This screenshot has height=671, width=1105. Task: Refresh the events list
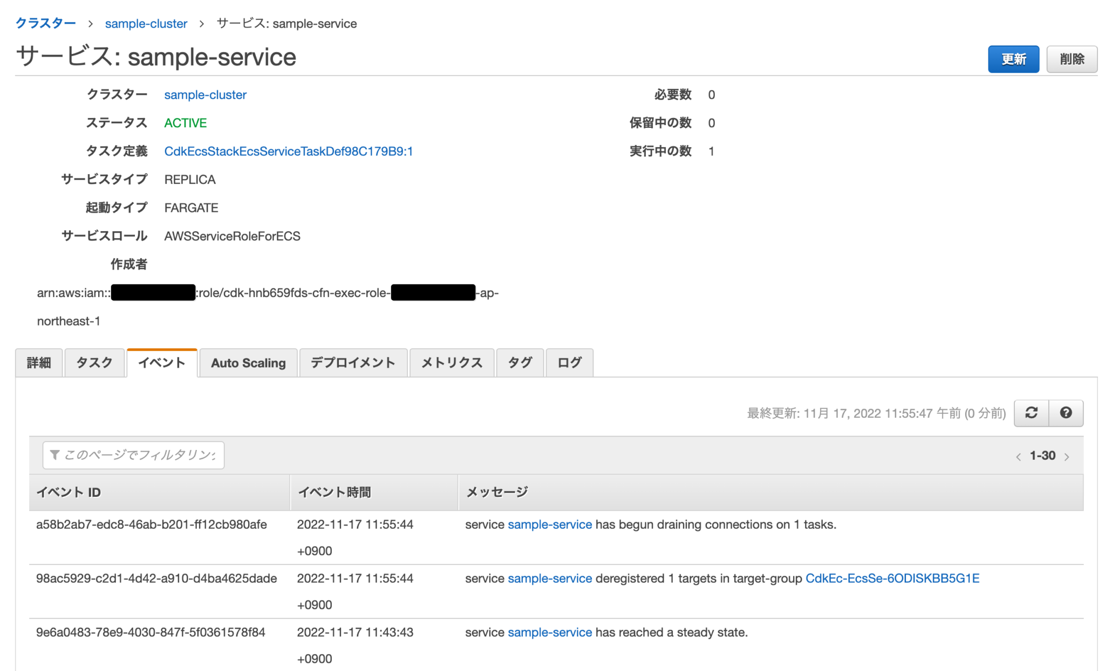1031,413
